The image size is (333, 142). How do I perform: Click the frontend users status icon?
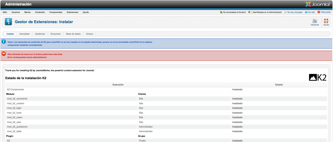(x=221, y=12)
